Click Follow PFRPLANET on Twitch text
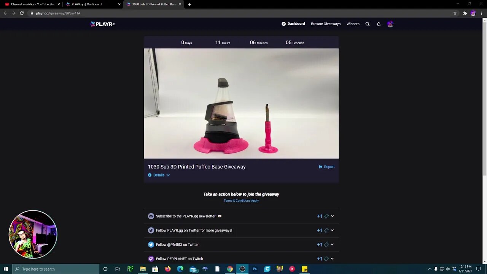The image size is (487, 274). click(179, 259)
